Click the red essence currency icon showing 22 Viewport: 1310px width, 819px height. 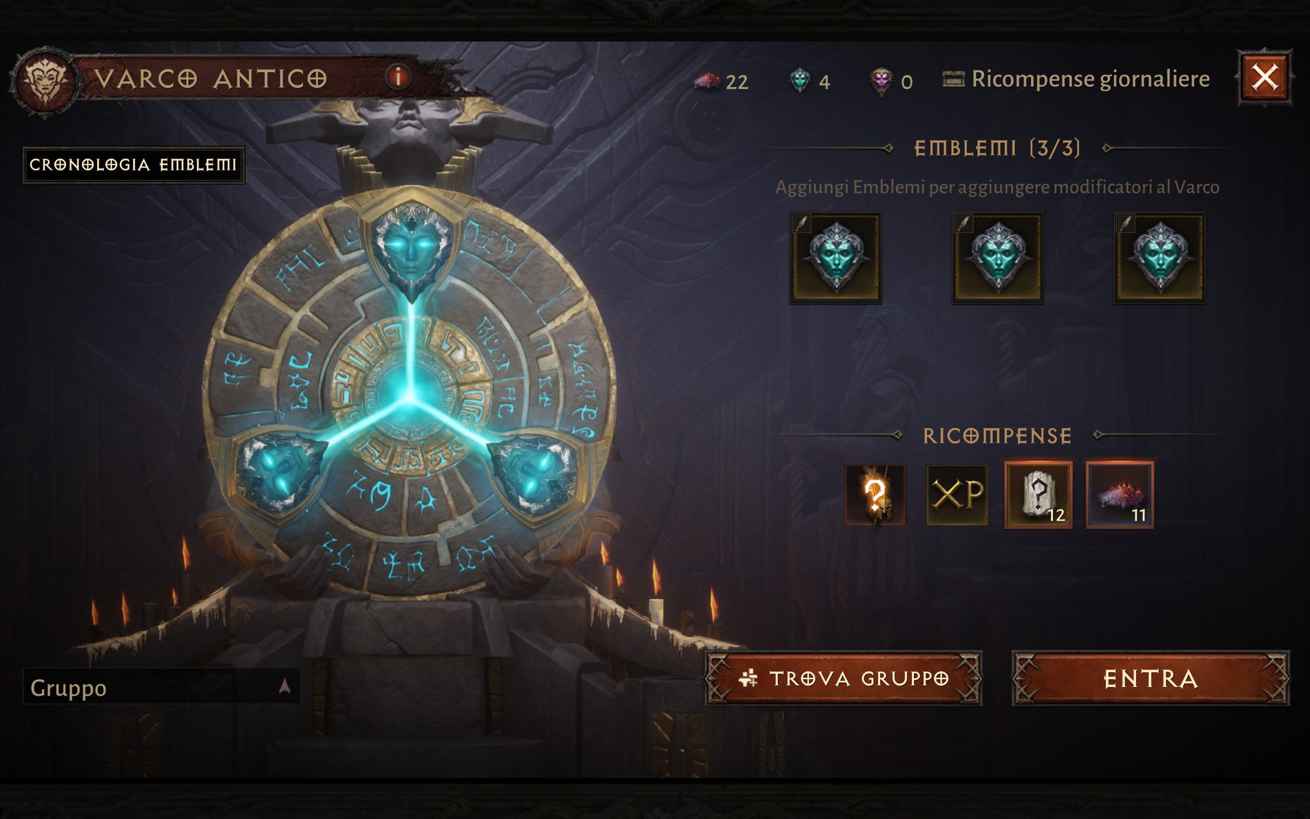click(x=706, y=81)
